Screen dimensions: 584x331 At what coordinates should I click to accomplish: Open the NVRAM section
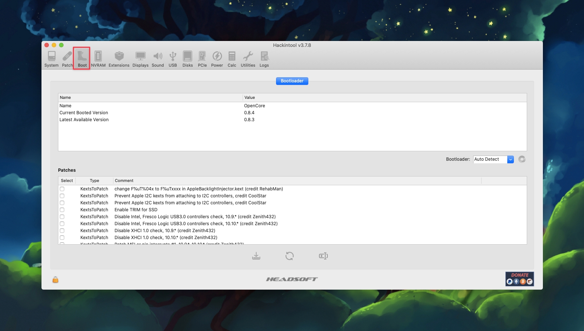pyautogui.click(x=98, y=59)
